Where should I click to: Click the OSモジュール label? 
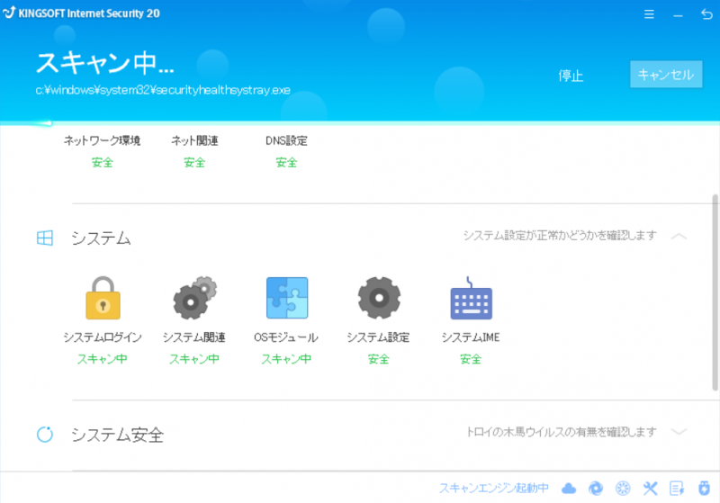coord(286,337)
